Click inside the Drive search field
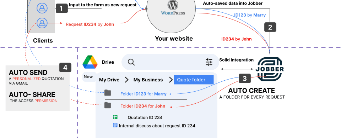 coord(170,62)
